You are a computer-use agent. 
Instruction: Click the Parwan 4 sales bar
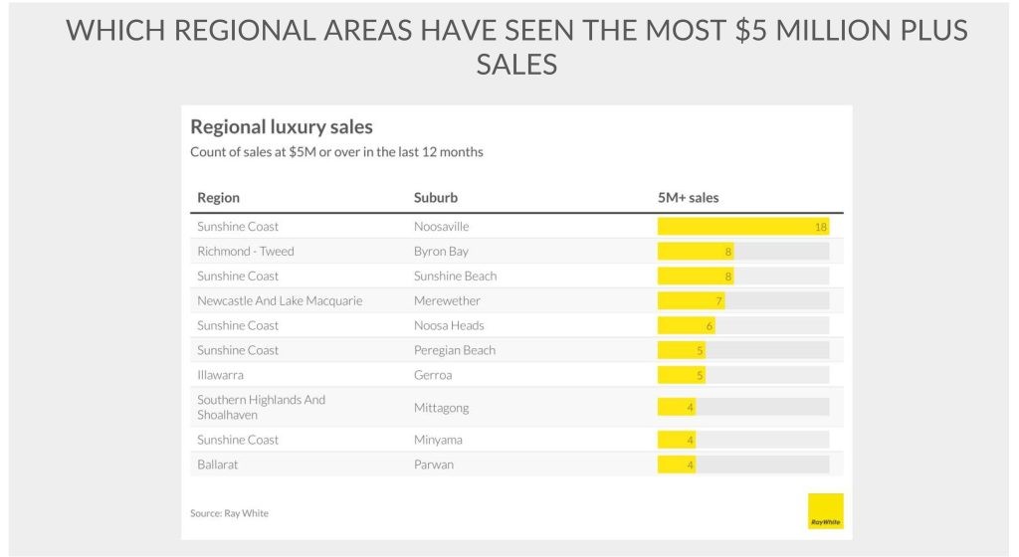677,464
